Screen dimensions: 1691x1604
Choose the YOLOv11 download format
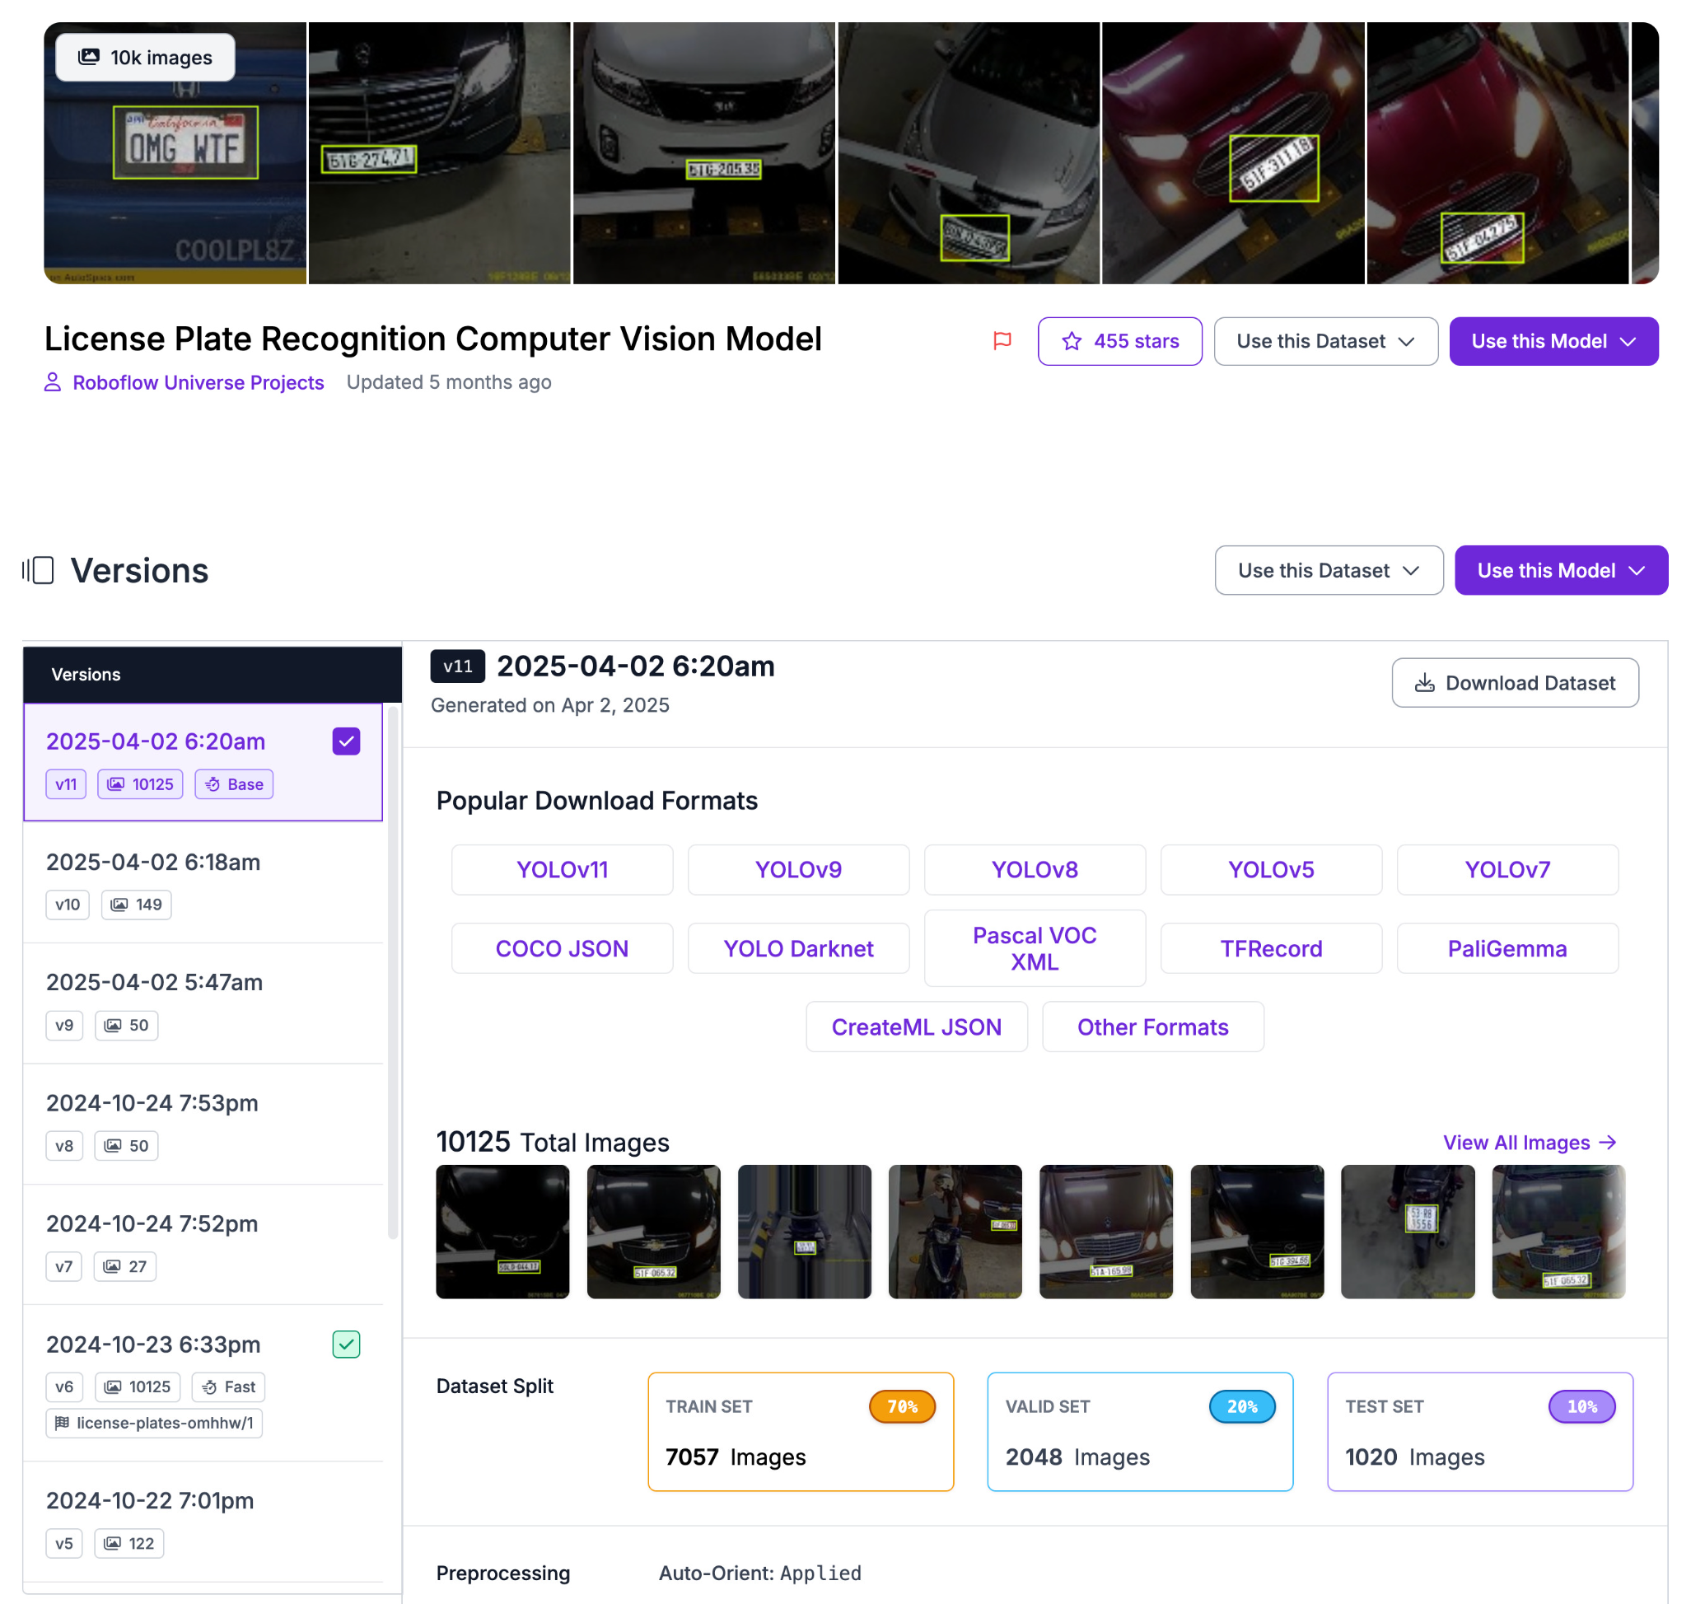562,869
